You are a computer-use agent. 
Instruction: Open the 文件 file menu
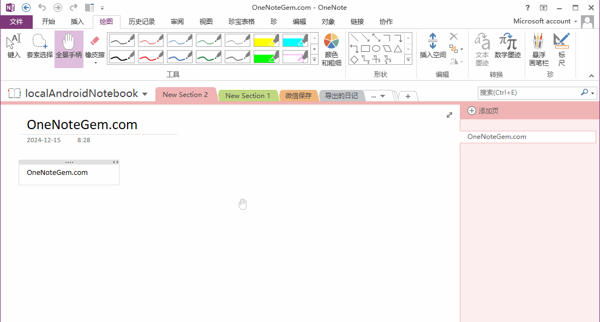pos(16,22)
